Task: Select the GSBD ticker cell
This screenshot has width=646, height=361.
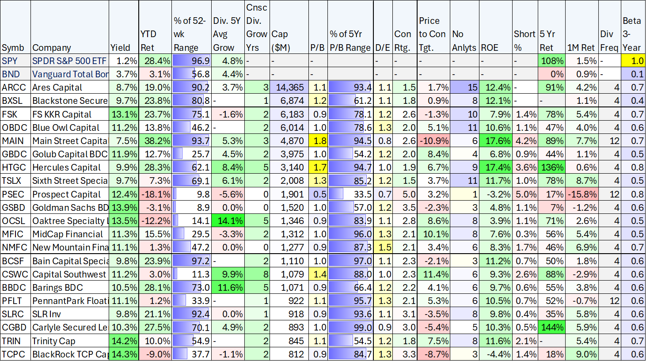Action: [15, 207]
